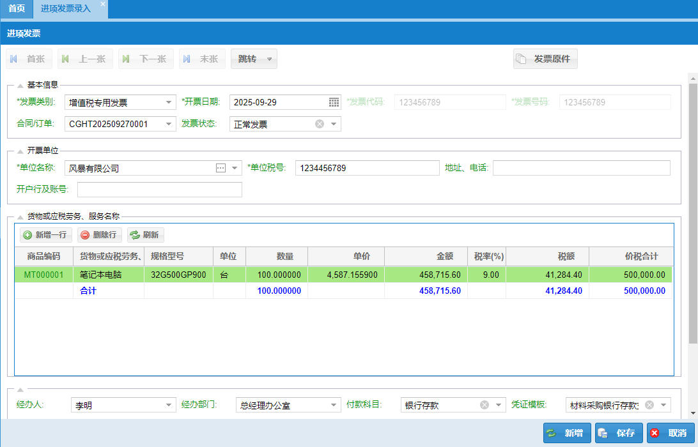Collapse the 基本信息 section
The height and width of the screenshot is (447, 698).
20,85
